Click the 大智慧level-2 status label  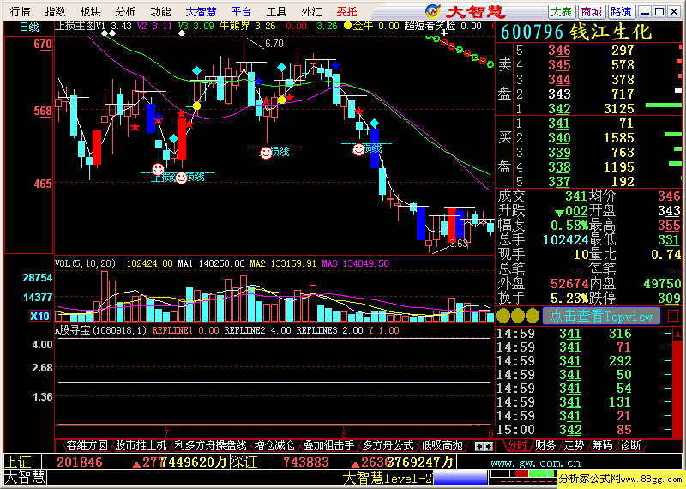[x=388, y=478]
